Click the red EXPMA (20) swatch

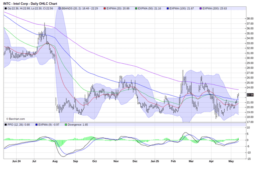[x=105, y=8]
